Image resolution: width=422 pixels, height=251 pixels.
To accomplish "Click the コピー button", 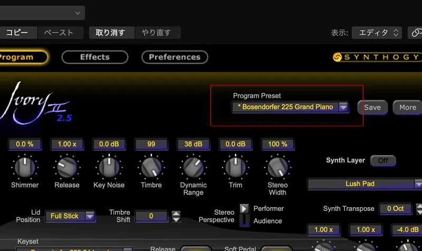I will [18, 33].
